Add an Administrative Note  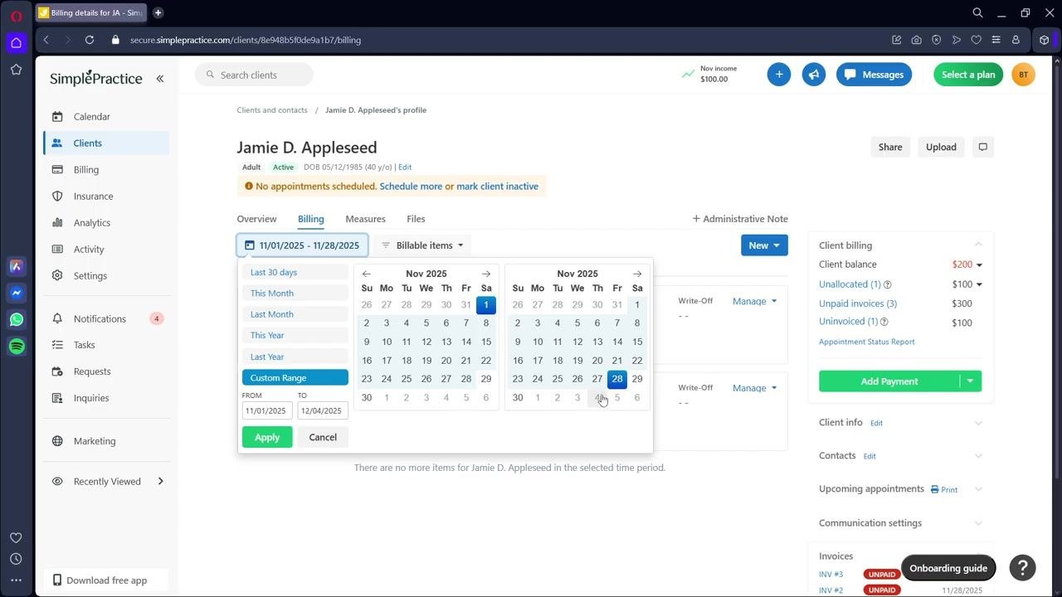tap(740, 219)
